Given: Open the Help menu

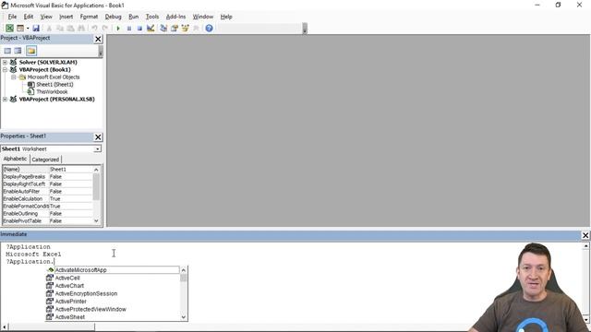Looking at the screenshot, I should [x=226, y=17].
